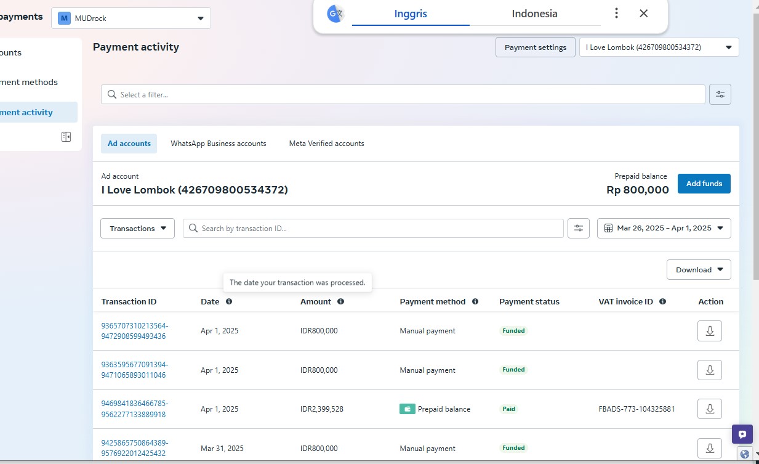Open the Transactions type dropdown
The width and height of the screenshot is (759, 464).
(137, 228)
